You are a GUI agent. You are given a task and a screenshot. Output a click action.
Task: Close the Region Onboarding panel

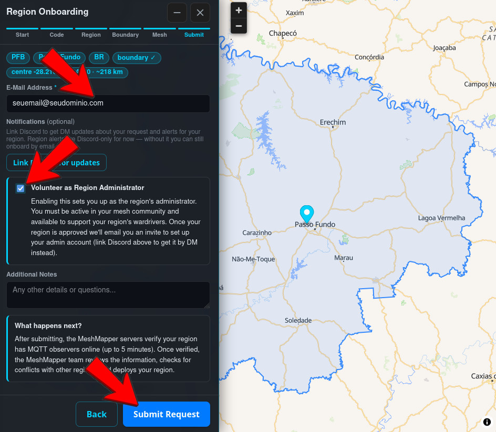point(200,13)
